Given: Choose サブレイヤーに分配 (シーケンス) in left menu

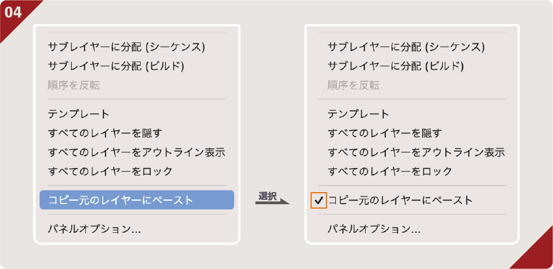Looking at the screenshot, I should pos(126,47).
